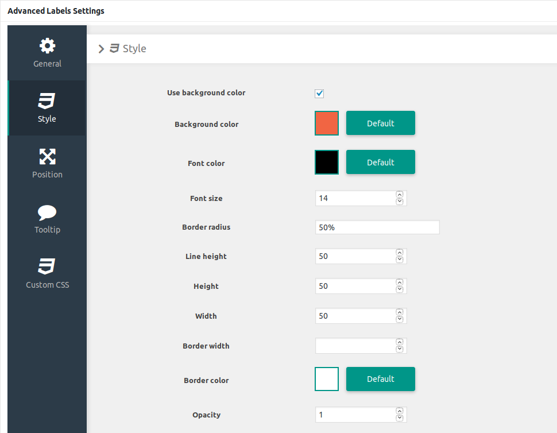This screenshot has width=557, height=433.
Task: Click the Tooltip speech bubble icon
Action: tap(47, 212)
